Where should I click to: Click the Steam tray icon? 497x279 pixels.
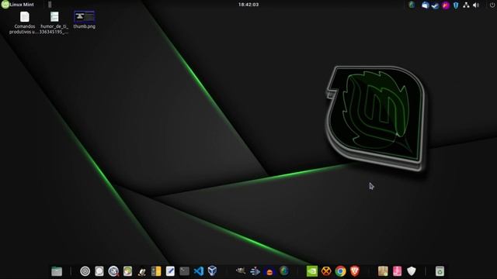click(435, 5)
